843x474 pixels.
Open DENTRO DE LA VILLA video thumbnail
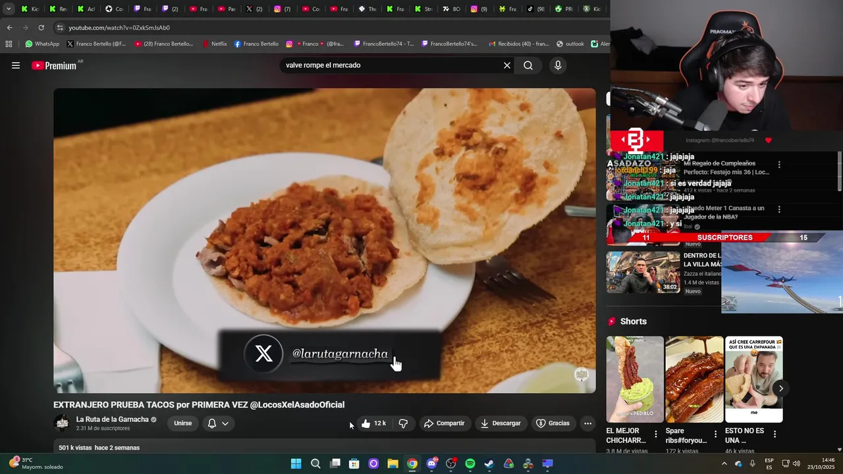643,273
